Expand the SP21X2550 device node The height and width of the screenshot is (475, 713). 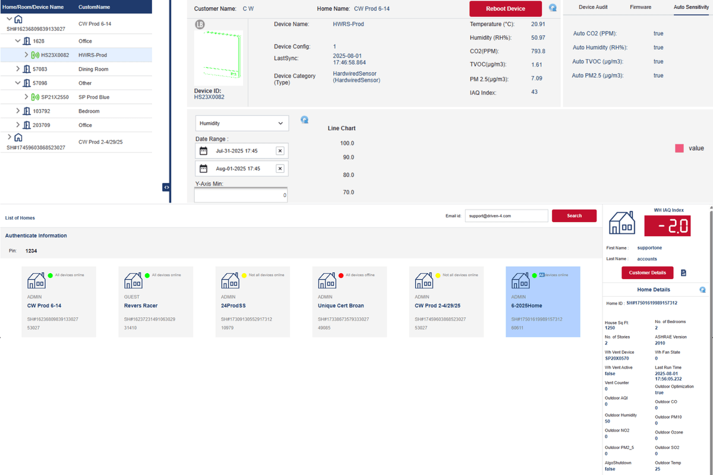click(26, 97)
